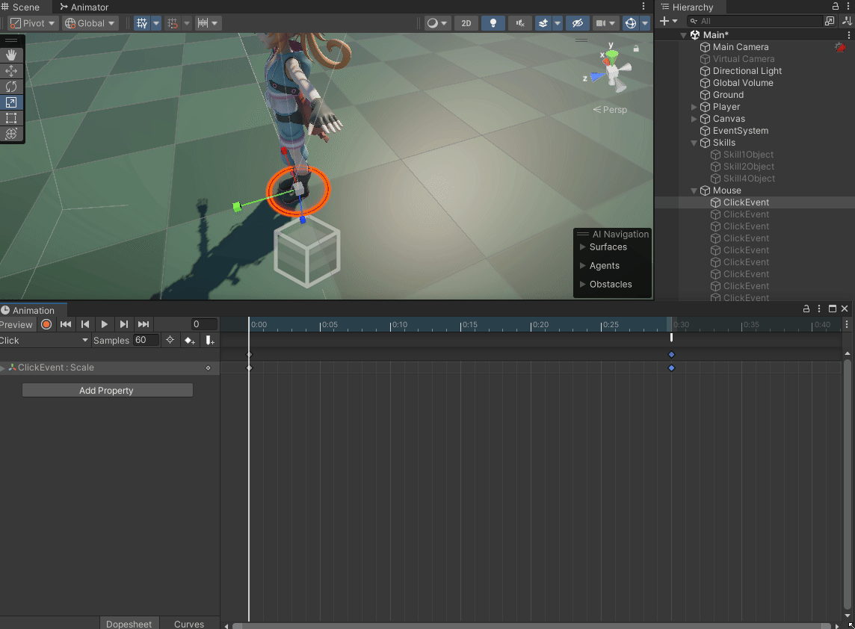Lock the Animation window
This screenshot has width=855, height=629.
[x=806, y=309]
